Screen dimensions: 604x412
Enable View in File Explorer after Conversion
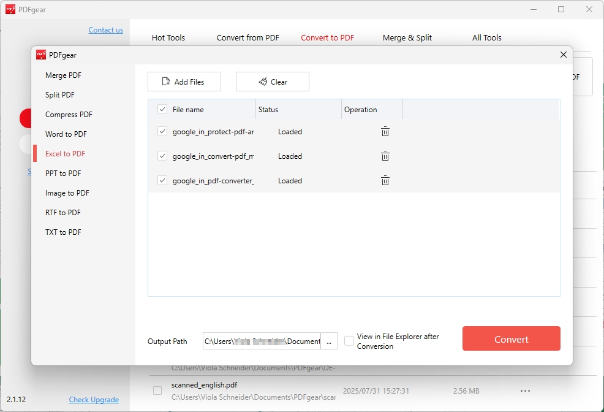tap(349, 341)
